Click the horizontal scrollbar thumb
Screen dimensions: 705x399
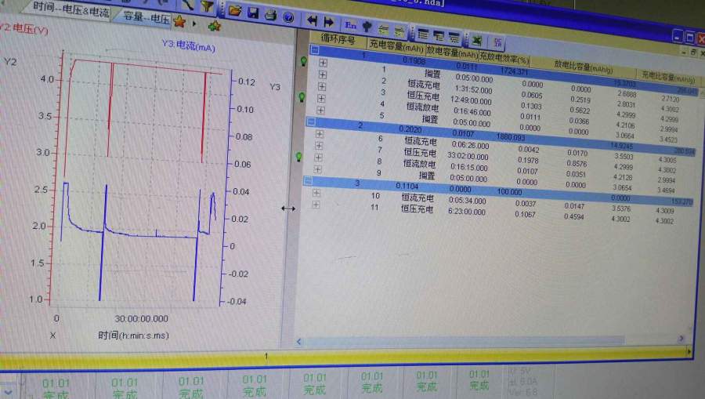point(464,340)
